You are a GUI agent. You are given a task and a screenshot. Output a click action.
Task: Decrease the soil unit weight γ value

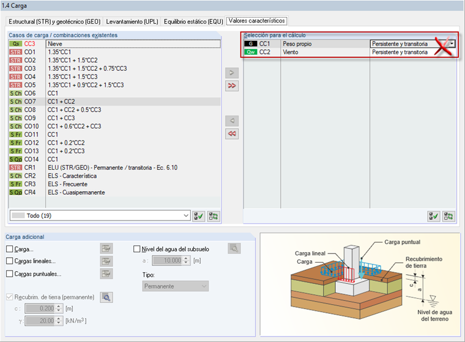coord(58,322)
